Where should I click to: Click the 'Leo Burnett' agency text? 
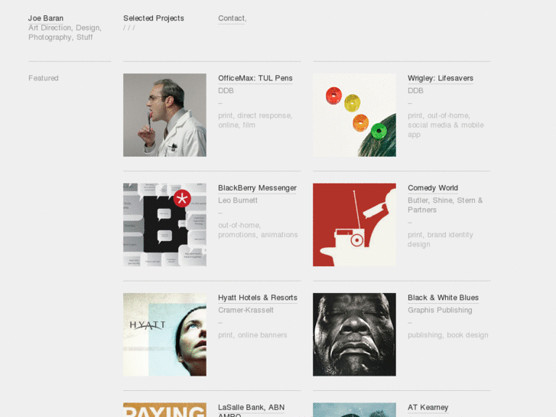click(238, 200)
